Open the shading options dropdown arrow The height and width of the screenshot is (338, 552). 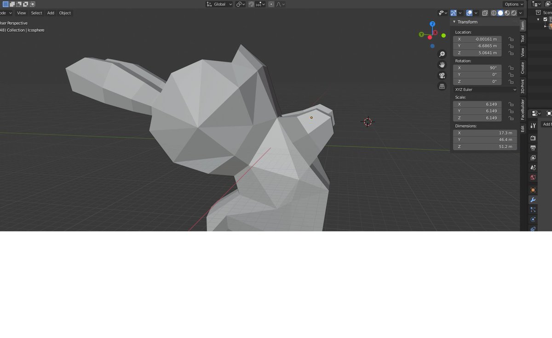pos(521,13)
